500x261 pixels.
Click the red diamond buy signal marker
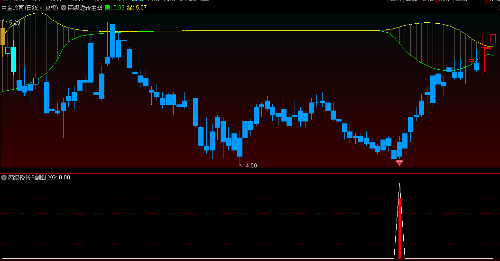point(399,162)
